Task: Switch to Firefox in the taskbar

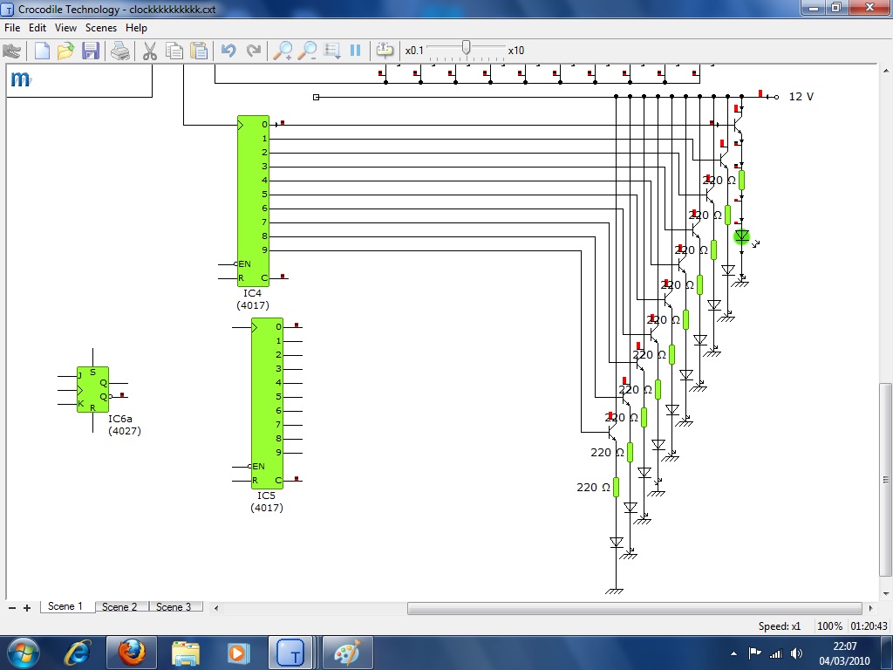Action: (x=132, y=653)
